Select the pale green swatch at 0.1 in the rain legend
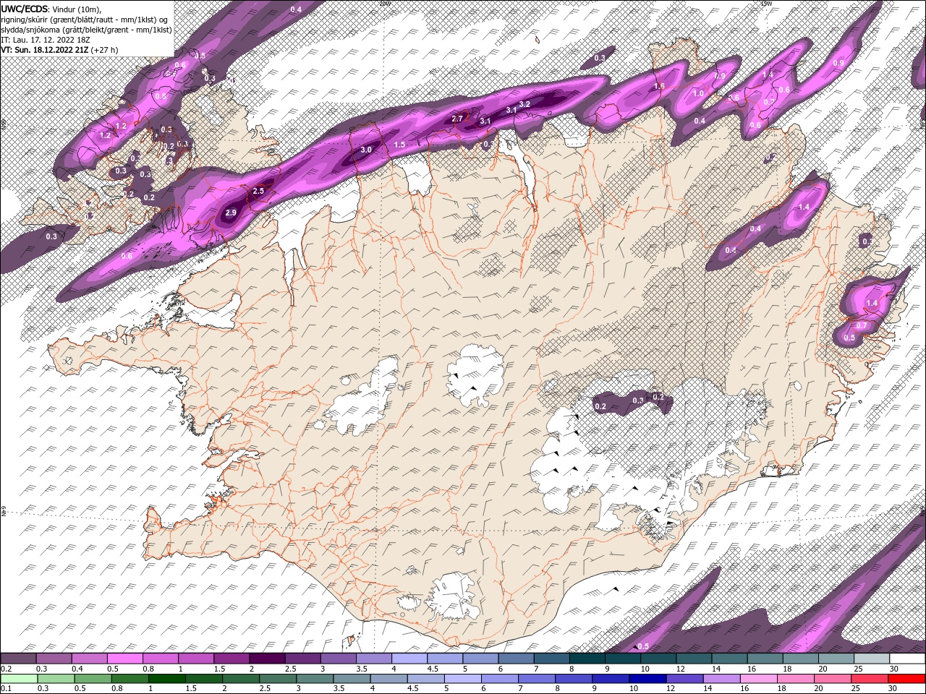Viewport: 926px width, 694px height. coord(19,679)
